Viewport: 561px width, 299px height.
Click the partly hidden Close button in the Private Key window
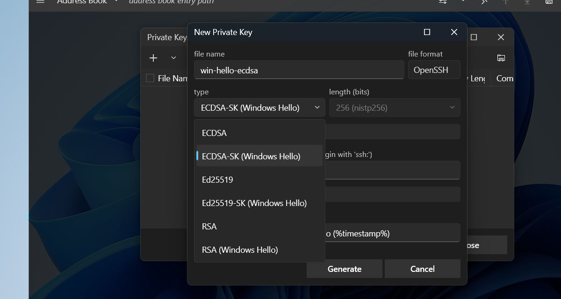point(486,245)
